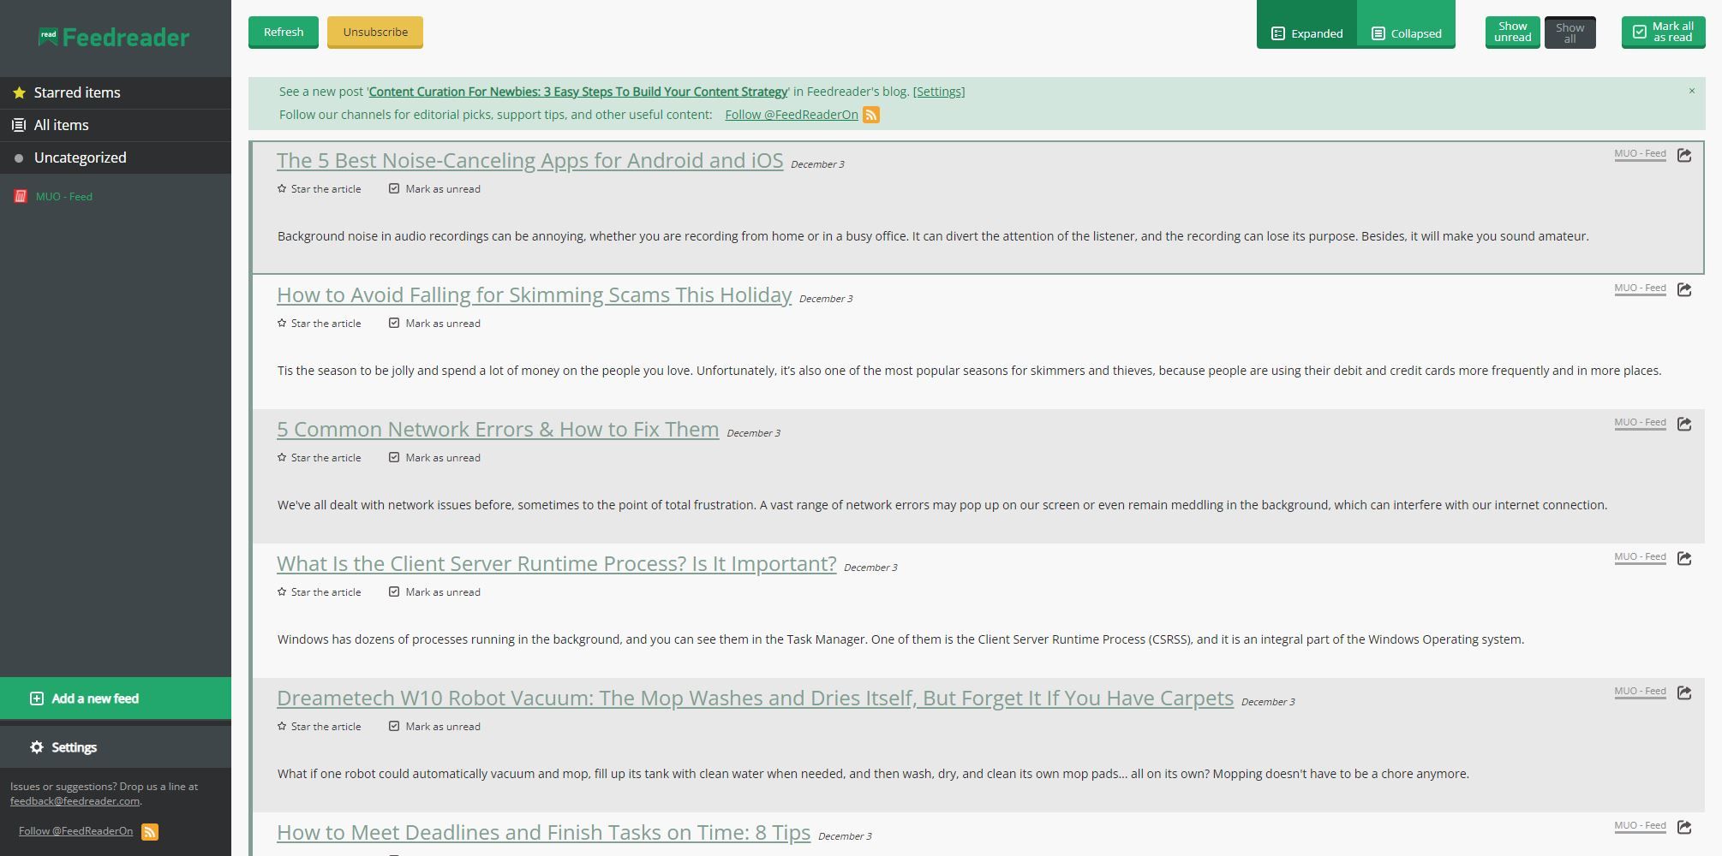
Task: Select the Expanded view tab
Action: click(x=1306, y=33)
